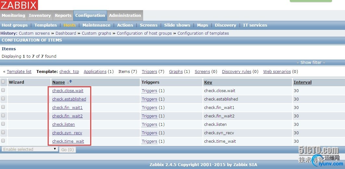Go to Maintenance submenu
This screenshot has width=345, height=169.
96,25
